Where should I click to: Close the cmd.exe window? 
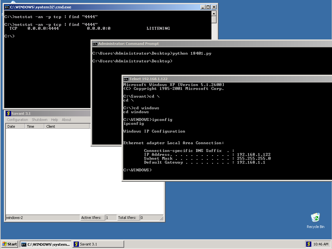214,7
